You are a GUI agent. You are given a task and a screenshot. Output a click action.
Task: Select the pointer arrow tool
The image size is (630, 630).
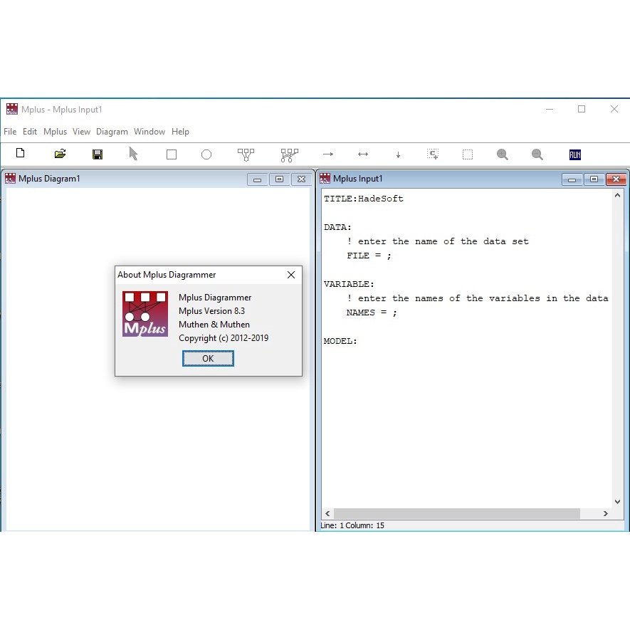(x=133, y=154)
